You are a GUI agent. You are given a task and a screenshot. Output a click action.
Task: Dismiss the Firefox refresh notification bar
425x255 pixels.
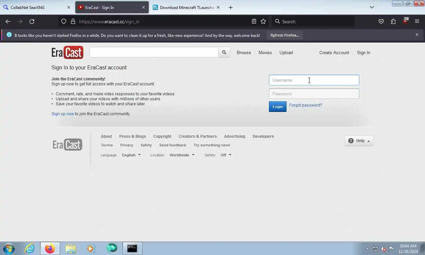(417, 35)
